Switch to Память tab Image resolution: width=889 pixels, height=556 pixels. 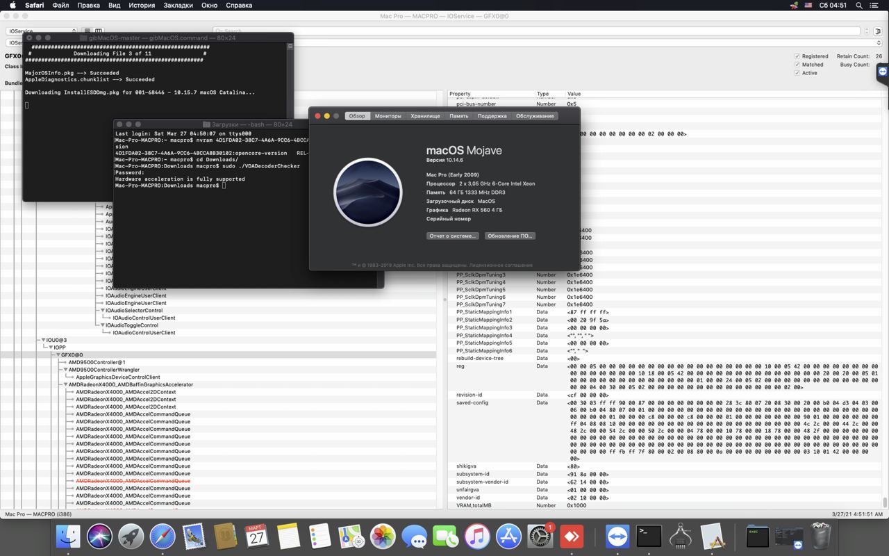point(458,116)
